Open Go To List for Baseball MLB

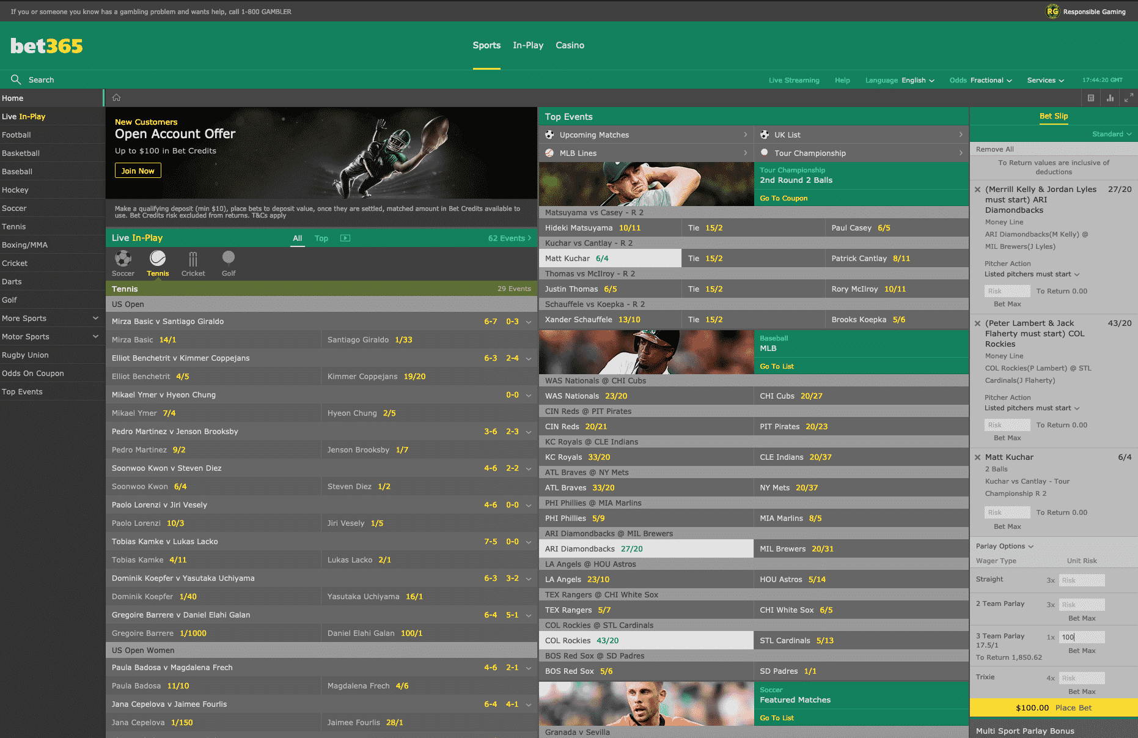(x=777, y=366)
